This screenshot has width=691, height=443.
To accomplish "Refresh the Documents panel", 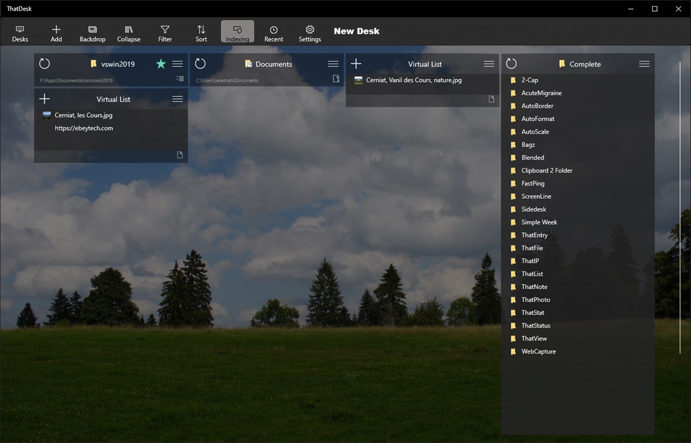I will tap(200, 64).
